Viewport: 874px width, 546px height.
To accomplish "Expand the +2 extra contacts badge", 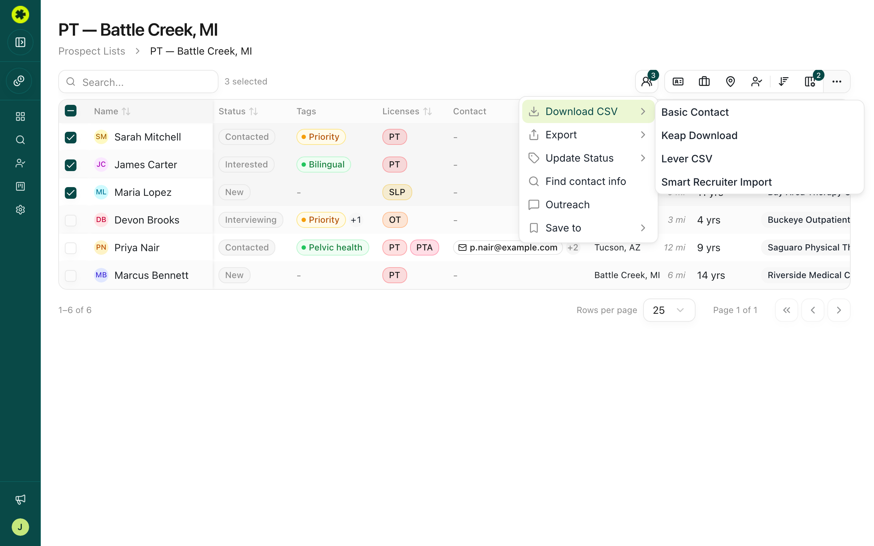I will (x=573, y=248).
